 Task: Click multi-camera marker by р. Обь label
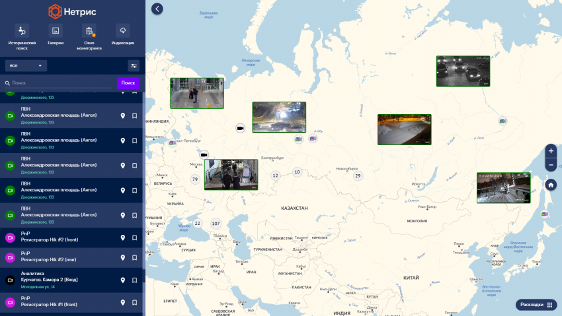[x=313, y=139]
